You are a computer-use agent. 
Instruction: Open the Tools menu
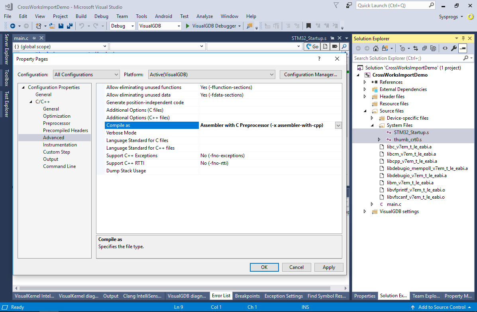click(141, 16)
